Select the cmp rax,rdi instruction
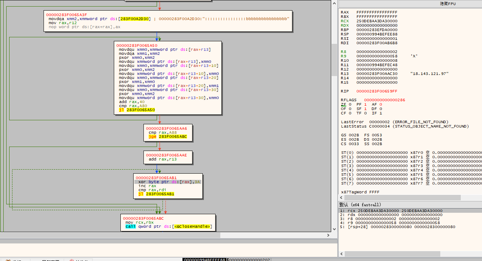The image size is (482, 261). click(x=152, y=190)
